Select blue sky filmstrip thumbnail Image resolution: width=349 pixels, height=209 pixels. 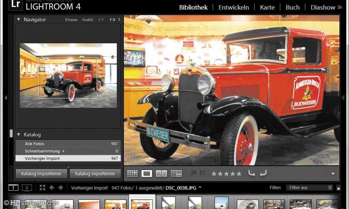[222, 203]
